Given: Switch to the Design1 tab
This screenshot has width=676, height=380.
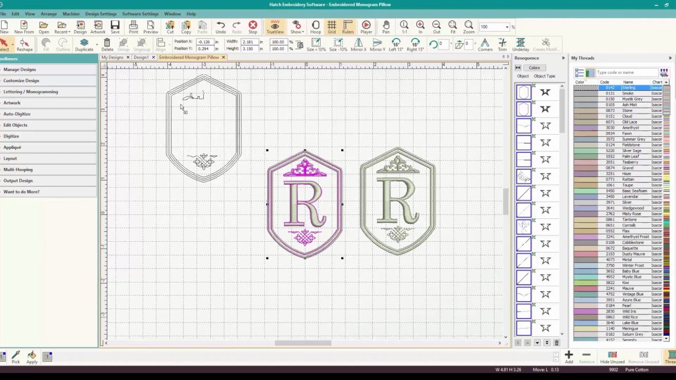Looking at the screenshot, I should [x=141, y=57].
